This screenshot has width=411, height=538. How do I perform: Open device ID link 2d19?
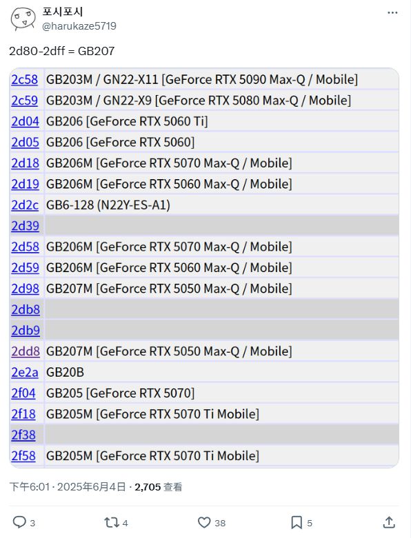(x=25, y=184)
